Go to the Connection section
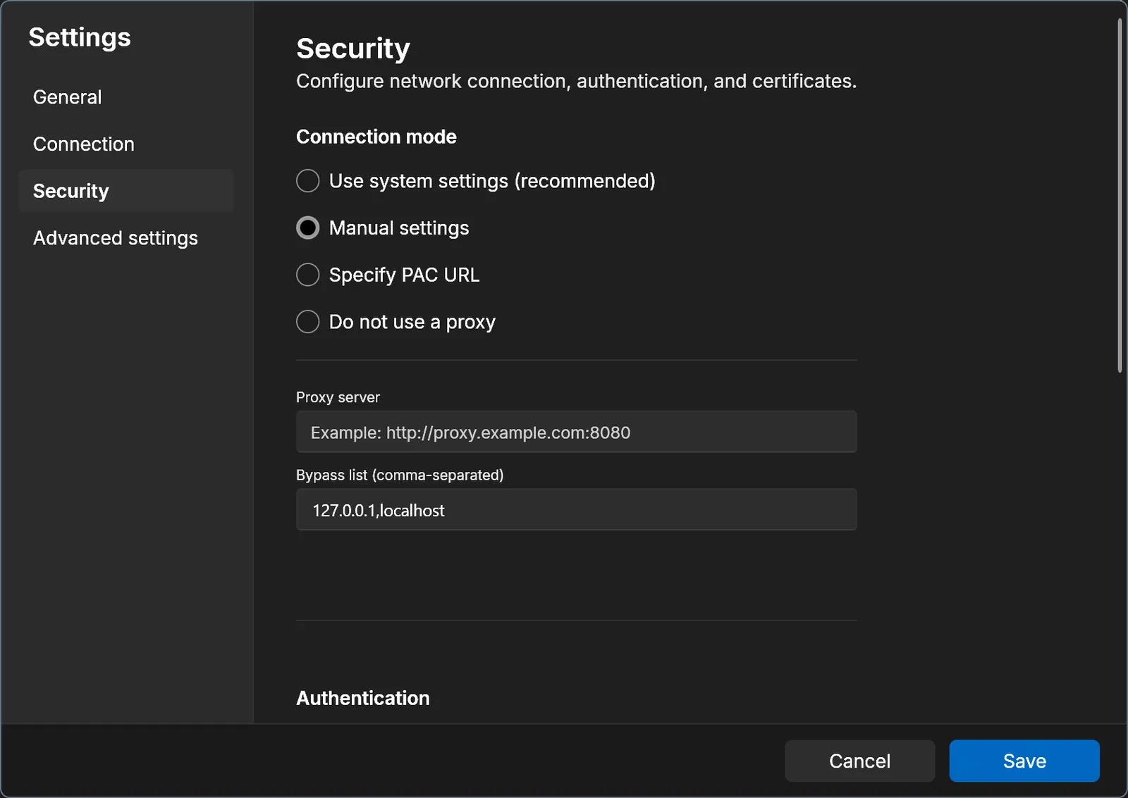Viewport: 1128px width, 798px height. (126, 144)
